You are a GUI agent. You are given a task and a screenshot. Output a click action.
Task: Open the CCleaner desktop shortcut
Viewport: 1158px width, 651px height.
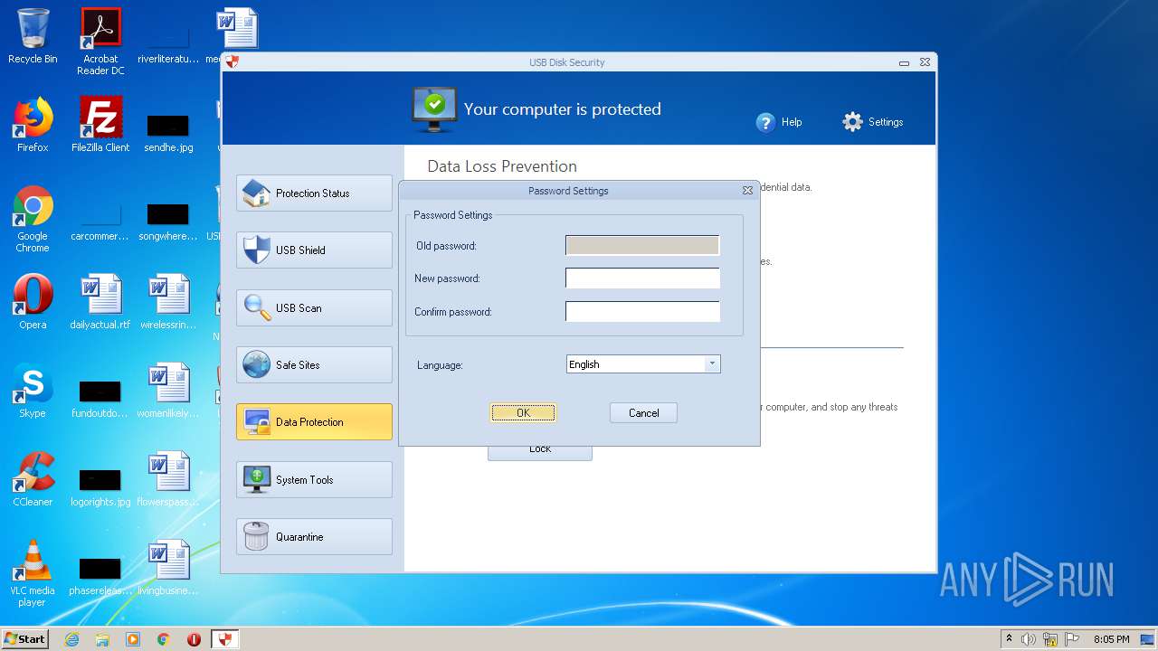click(x=33, y=479)
